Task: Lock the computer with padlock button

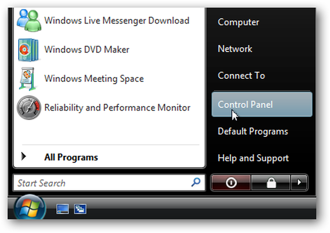Action: point(271,183)
